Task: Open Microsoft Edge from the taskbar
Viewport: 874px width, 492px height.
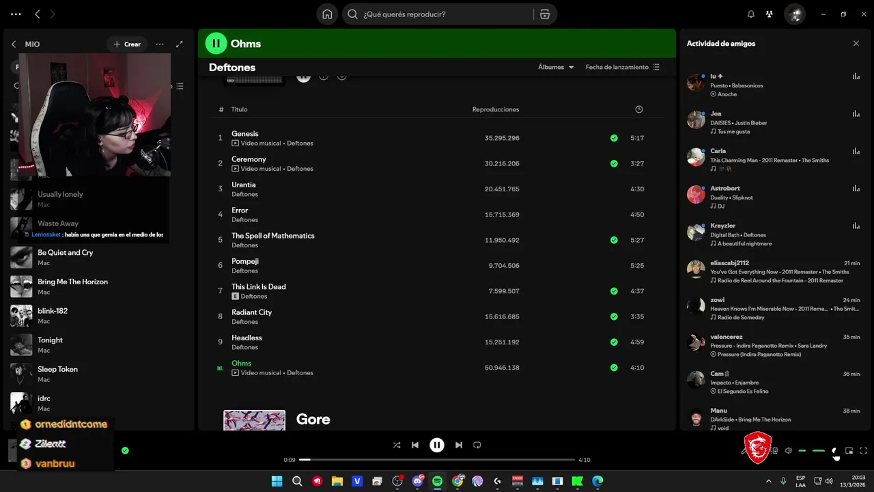Action: point(597,481)
